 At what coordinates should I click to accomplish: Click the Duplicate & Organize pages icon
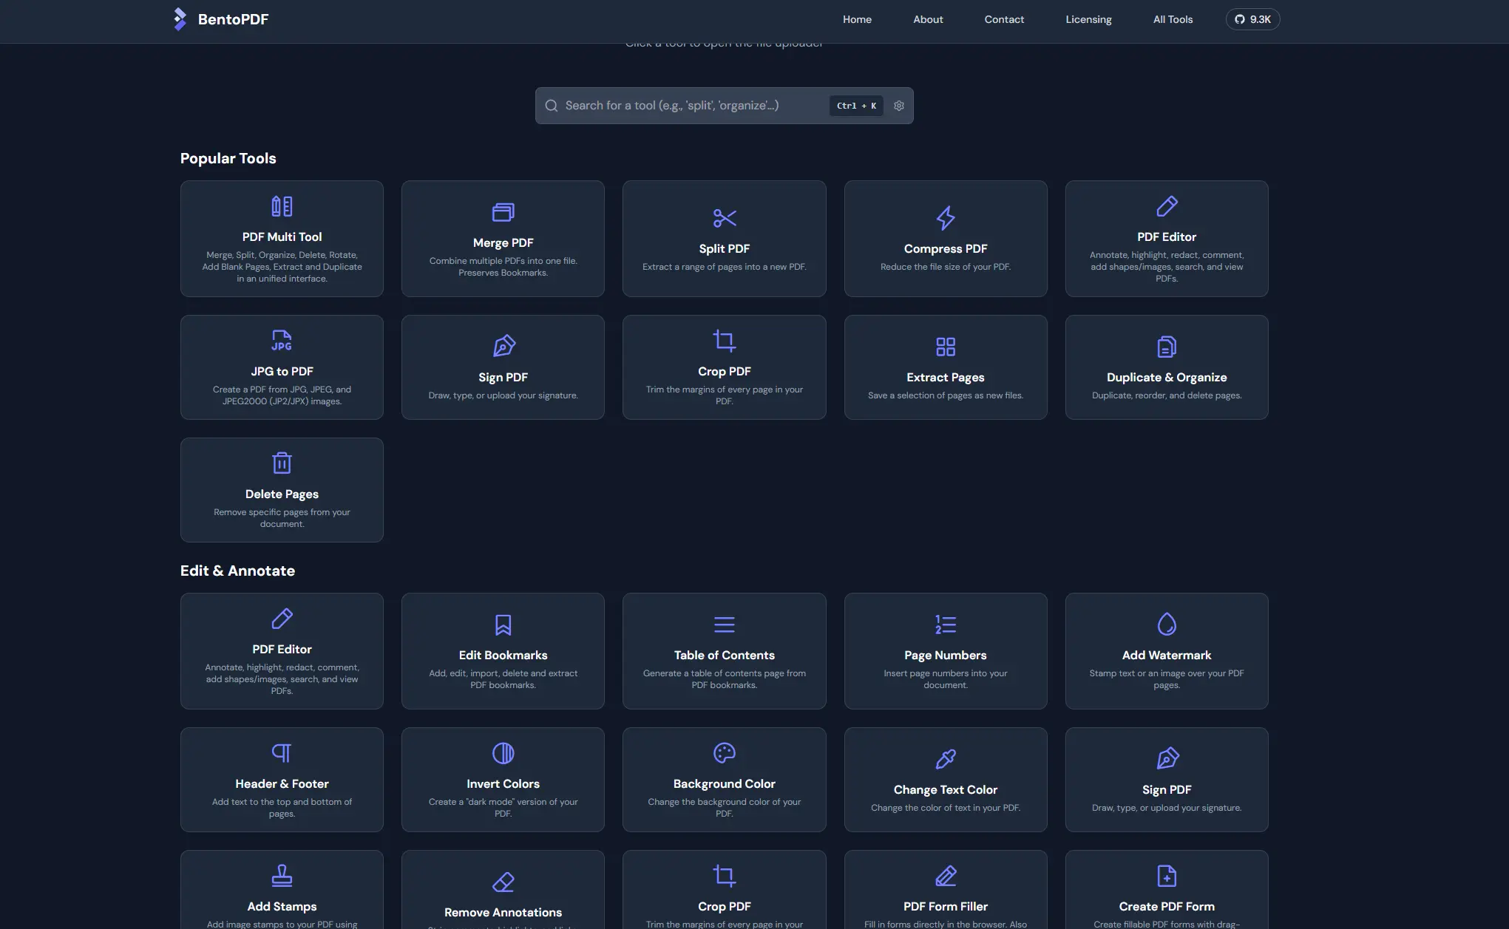pyautogui.click(x=1167, y=347)
